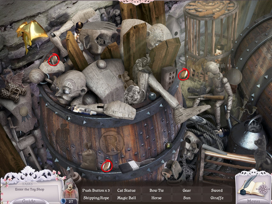
Task: Click the carved R emblem on the barrel
Action: (112, 142)
